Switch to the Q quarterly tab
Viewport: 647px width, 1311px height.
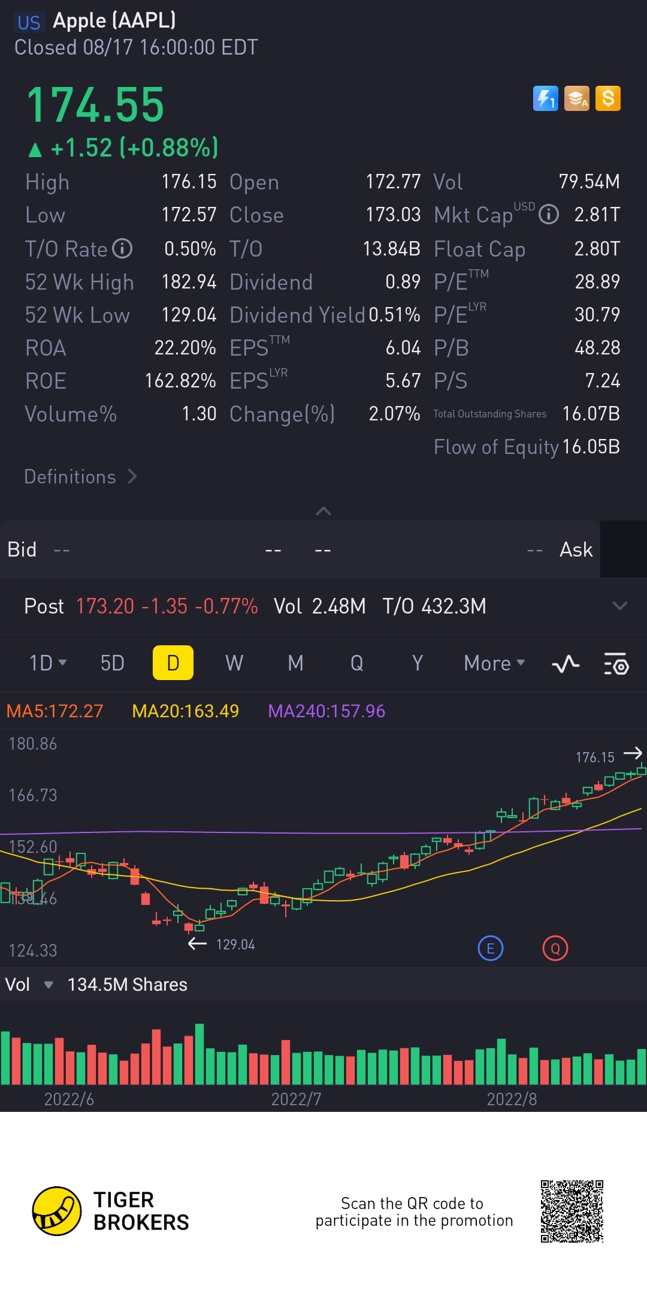coord(356,663)
